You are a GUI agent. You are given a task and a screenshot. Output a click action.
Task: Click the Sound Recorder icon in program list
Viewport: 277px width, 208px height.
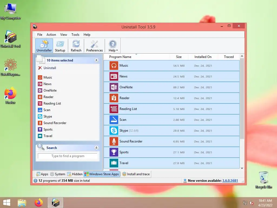coord(114,141)
